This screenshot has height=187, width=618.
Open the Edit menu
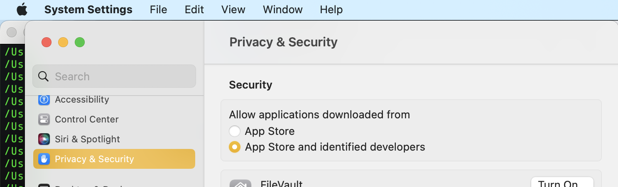(194, 9)
